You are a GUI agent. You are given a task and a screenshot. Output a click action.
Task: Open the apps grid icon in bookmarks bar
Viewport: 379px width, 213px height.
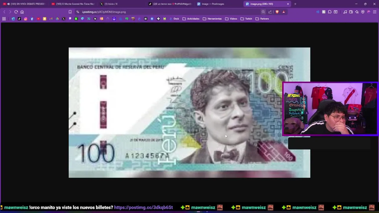point(4,19)
